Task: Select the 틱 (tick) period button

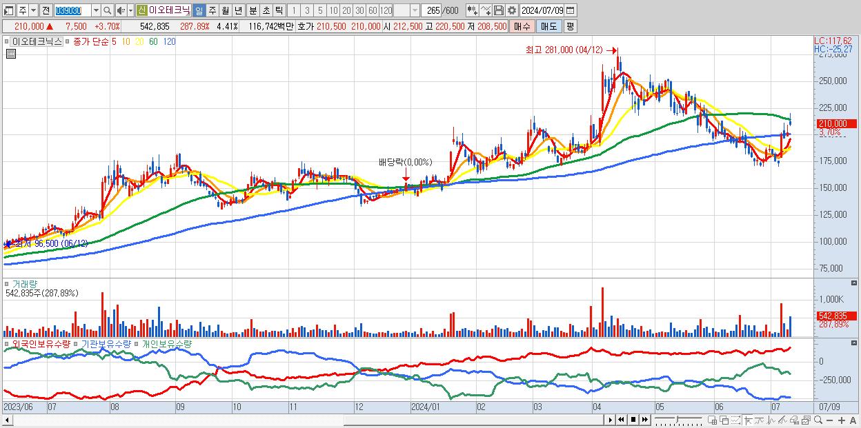Action: (279, 10)
